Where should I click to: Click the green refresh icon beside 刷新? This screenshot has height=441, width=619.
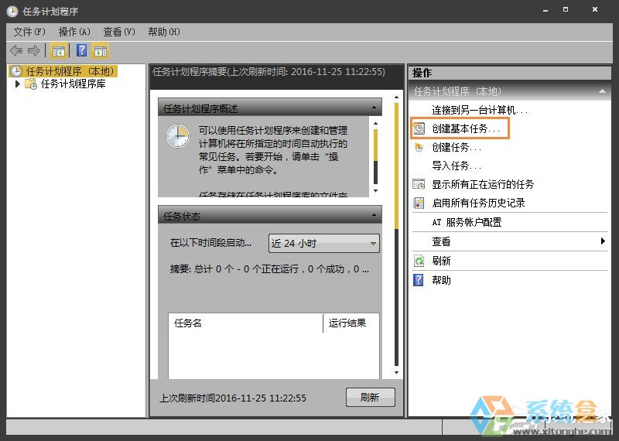419,261
